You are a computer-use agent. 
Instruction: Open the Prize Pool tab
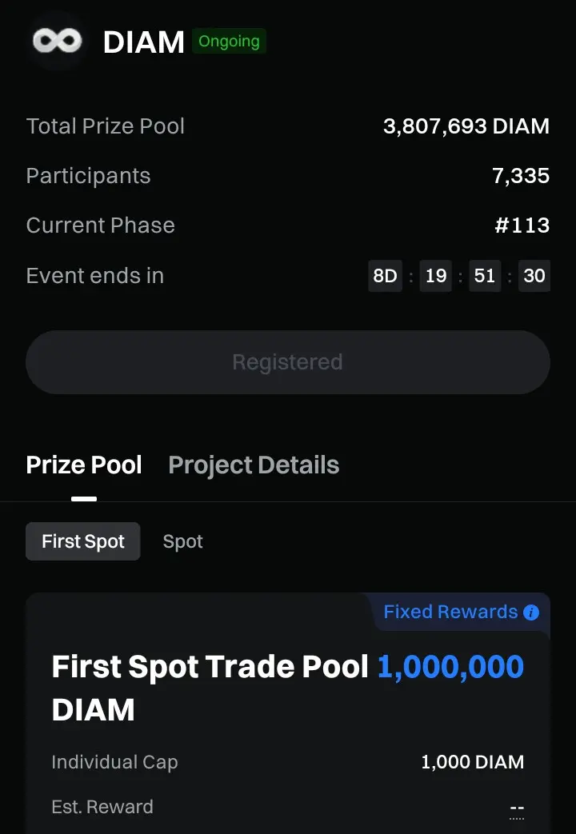pyautogui.click(x=84, y=465)
